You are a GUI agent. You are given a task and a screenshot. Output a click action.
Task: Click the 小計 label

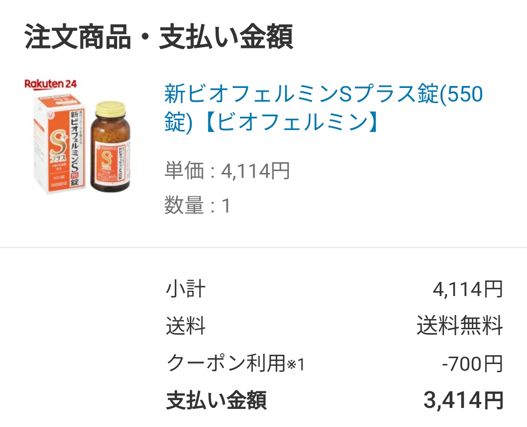tap(185, 289)
